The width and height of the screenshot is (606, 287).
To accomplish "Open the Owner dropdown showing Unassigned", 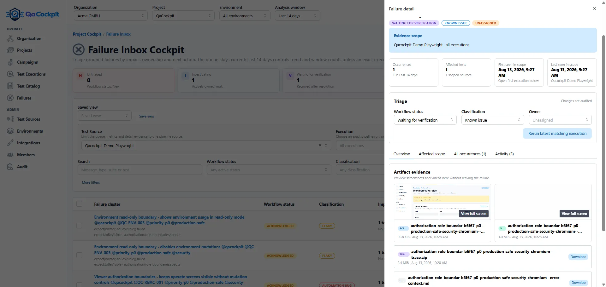I will 560,120.
